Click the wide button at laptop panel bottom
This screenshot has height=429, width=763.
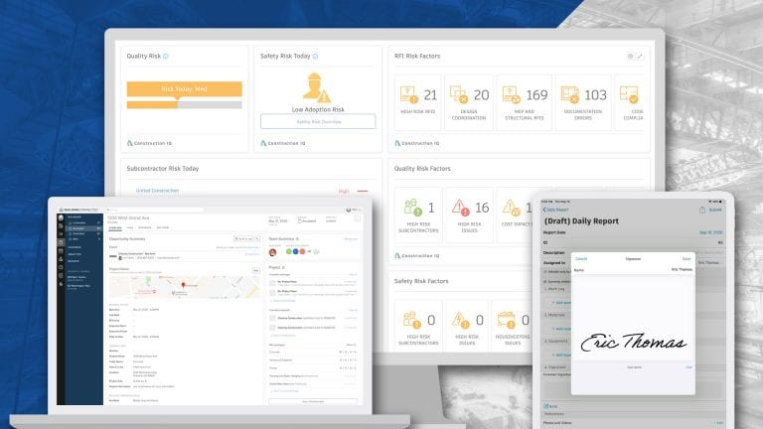point(313,401)
